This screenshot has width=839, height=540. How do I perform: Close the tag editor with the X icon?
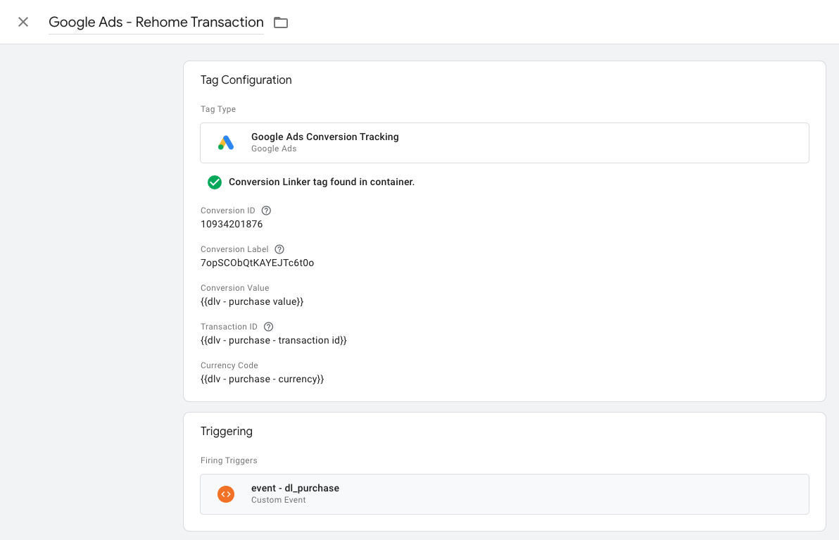click(x=23, y=22)
